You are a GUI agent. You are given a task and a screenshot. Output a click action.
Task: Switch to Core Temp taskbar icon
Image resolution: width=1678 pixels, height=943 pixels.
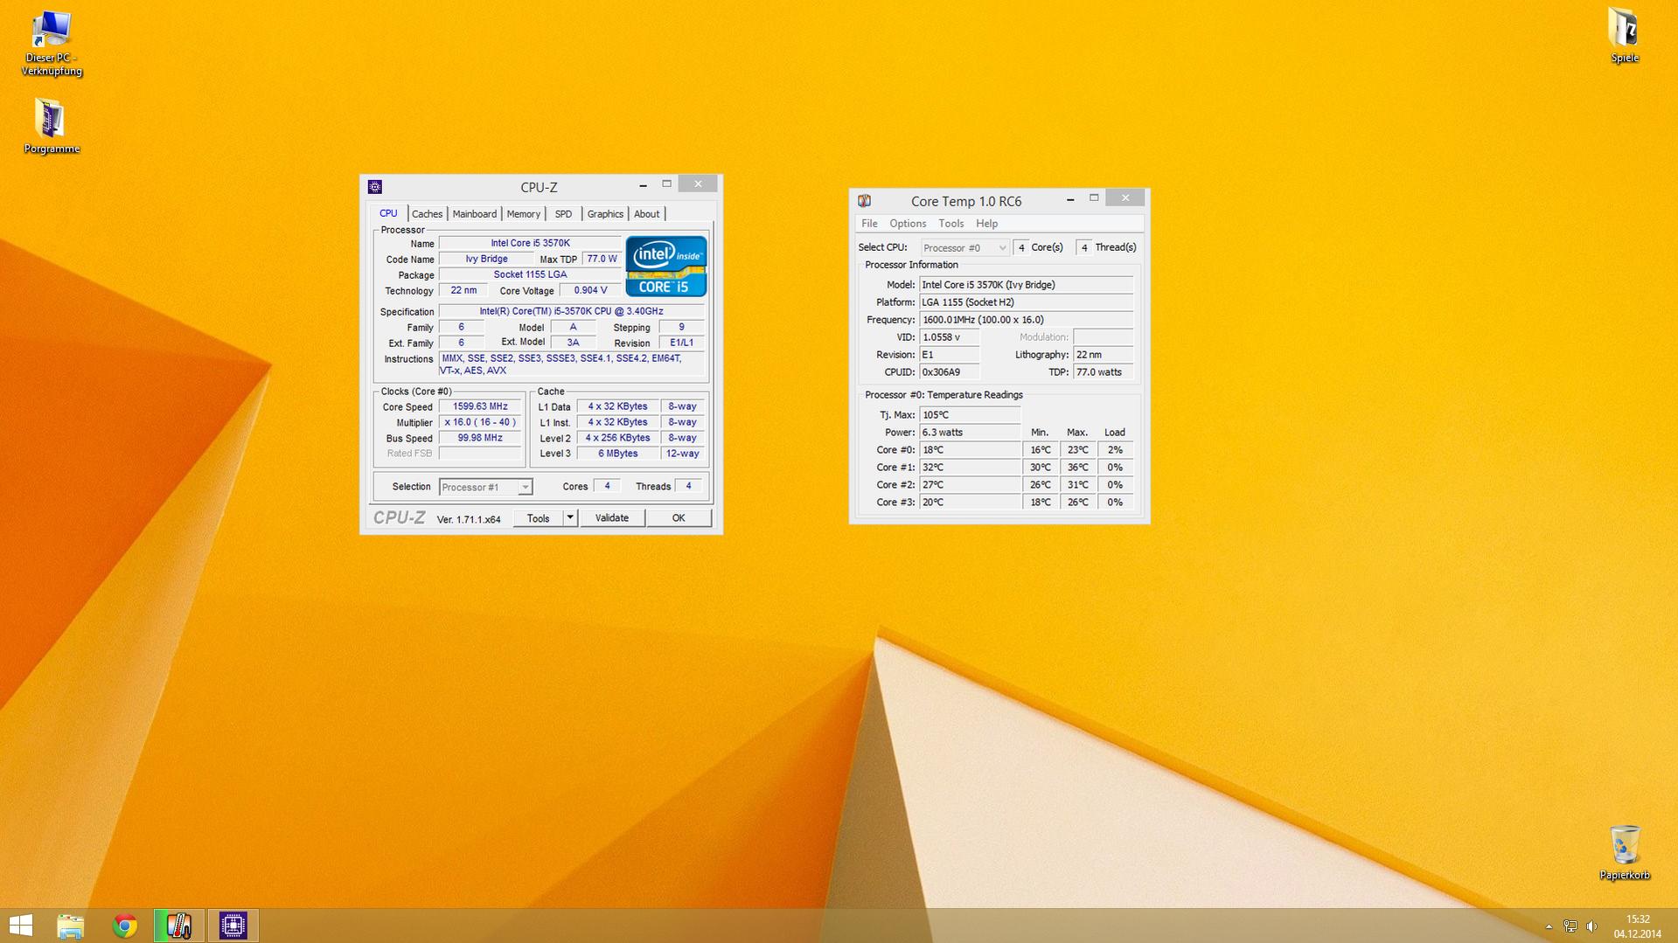click(179, 926)
